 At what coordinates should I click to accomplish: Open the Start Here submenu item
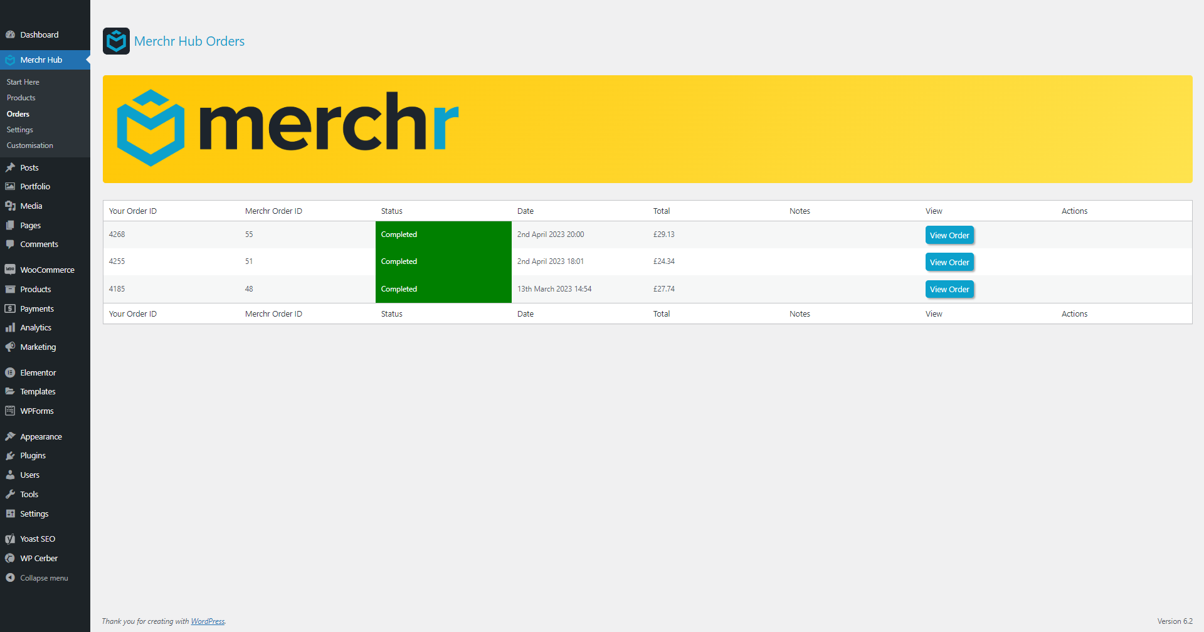pyautogui.click(x=23, y=82)
